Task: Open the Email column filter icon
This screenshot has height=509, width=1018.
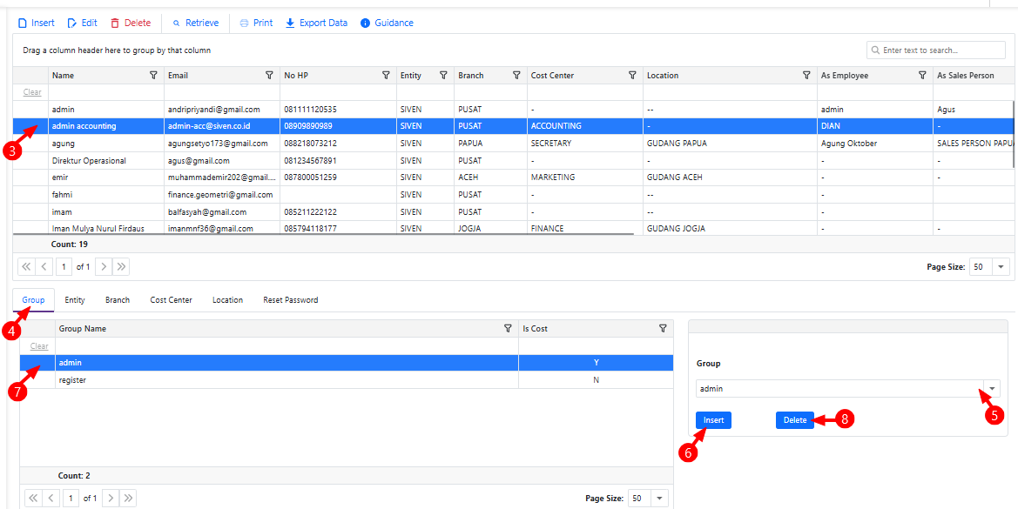Action: [269, 75]
